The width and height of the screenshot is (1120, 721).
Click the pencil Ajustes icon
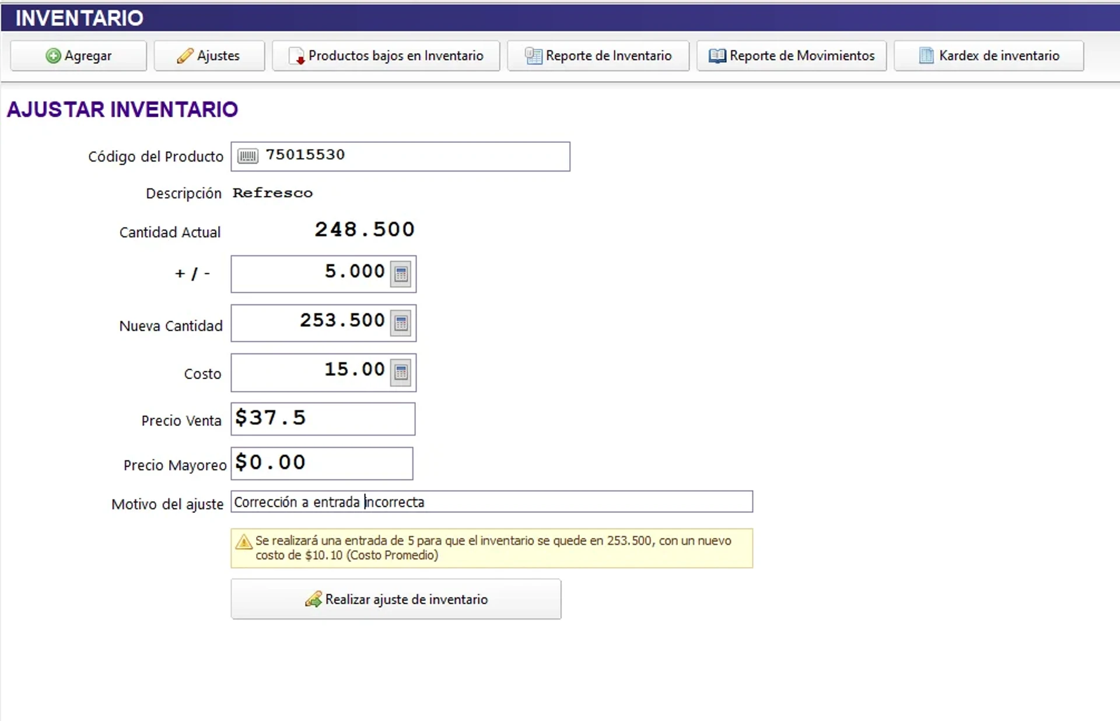(x=185, y=56)
